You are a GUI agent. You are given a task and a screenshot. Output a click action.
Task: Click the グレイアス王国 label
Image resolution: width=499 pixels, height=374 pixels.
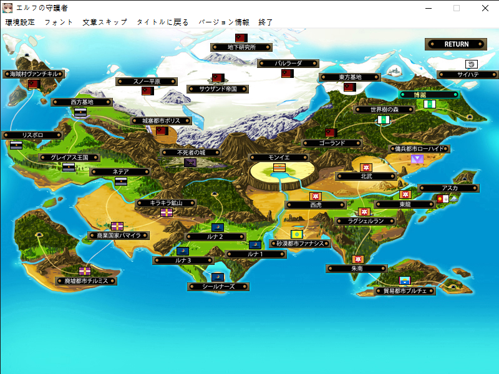(69, 158)
